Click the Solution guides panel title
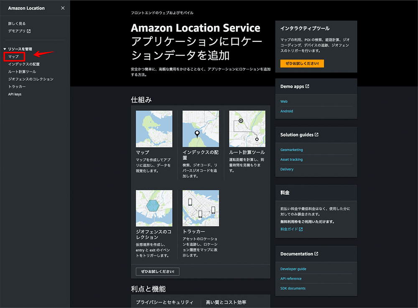 point(297,135)
